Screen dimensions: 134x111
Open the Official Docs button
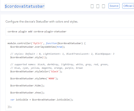point(128,6)
